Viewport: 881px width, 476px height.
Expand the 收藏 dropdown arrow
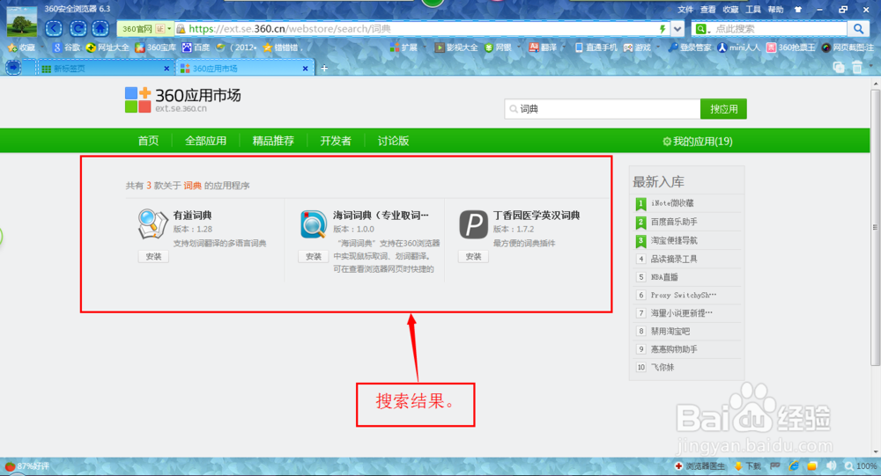[x=41, y=48]
